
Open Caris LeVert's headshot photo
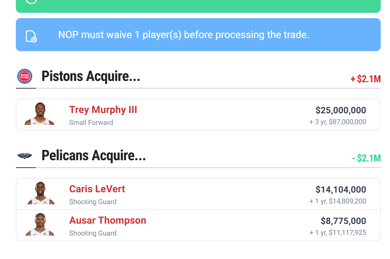[40, 194]
